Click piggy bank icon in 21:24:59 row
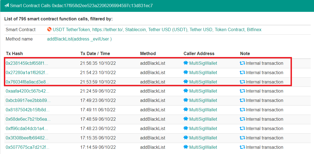Image resolution: width=314 pixels, height=154 pixels. 186,91
